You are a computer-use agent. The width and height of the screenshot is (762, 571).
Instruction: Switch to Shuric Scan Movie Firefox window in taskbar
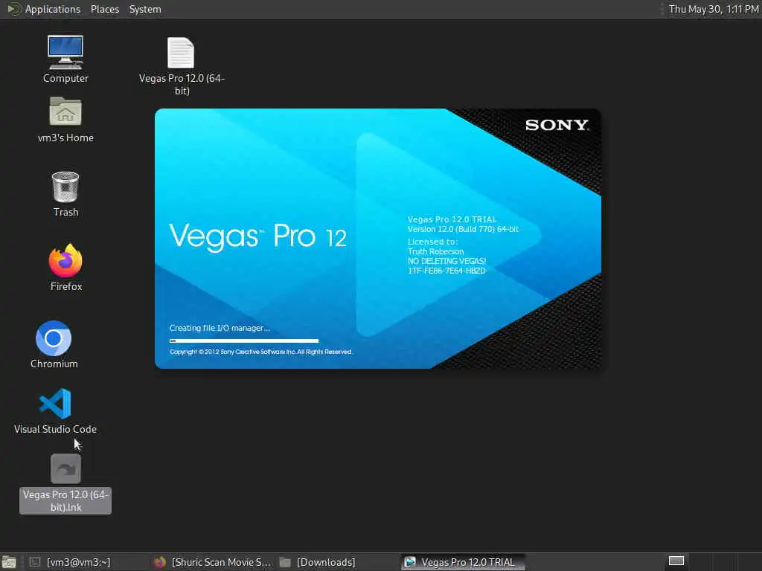(212, 562)
